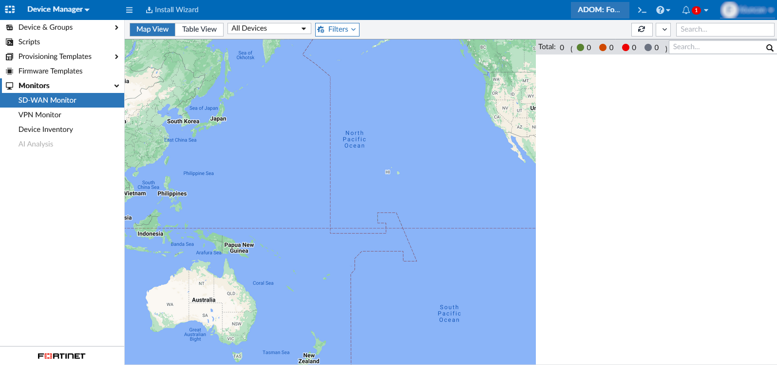Viewport: 777px width, 365px height.
Task: Click the Tasman Sea label
Action: [x=276, y=352]
